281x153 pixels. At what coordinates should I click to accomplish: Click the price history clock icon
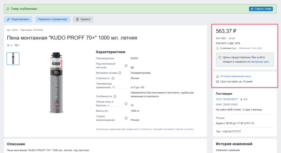point(217,76)
